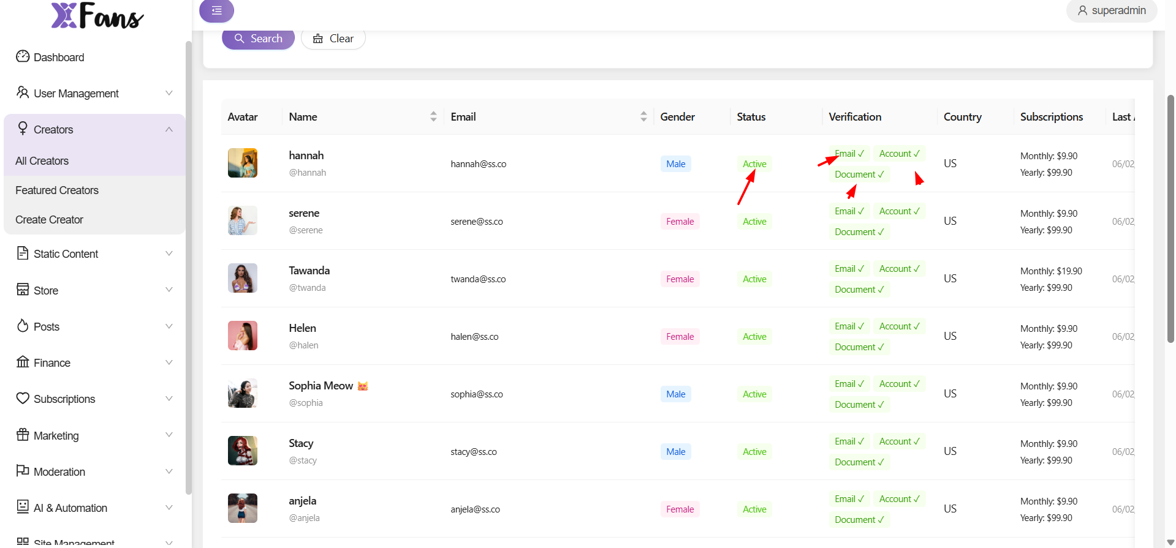Screen dimensions: 1176x548
Task: Expand the User Management menu
Action: pyautogui.click(x=169, y=93)
